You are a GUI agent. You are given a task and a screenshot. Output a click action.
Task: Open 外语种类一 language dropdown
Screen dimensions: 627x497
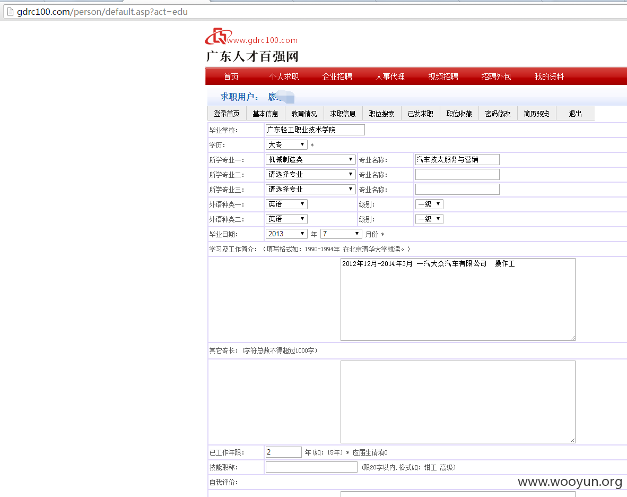(x=286, y=204)
